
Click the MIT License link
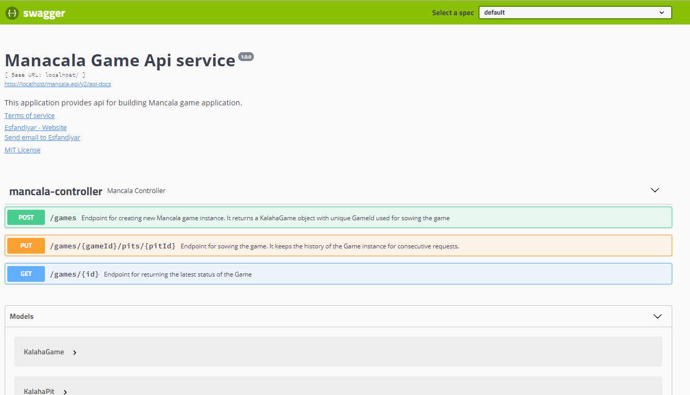coord(22,150)
